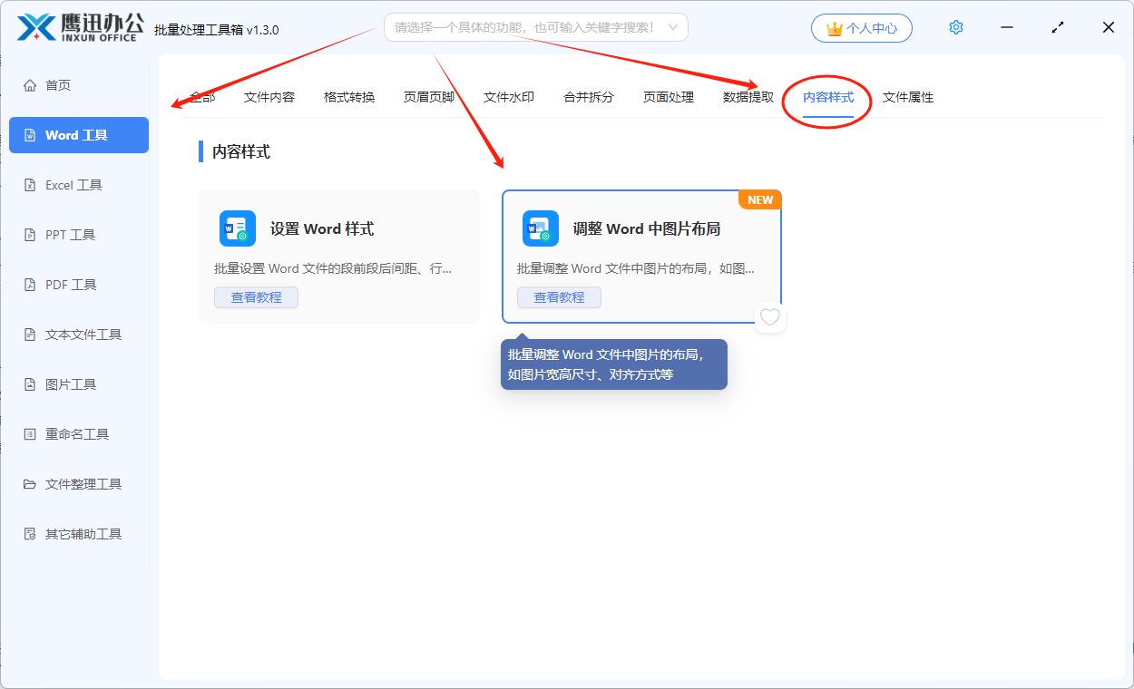Select the 格式转换 tab
Image resolution: width=1134 pixels, height=689 pixels.
click(x=349, y=97)
